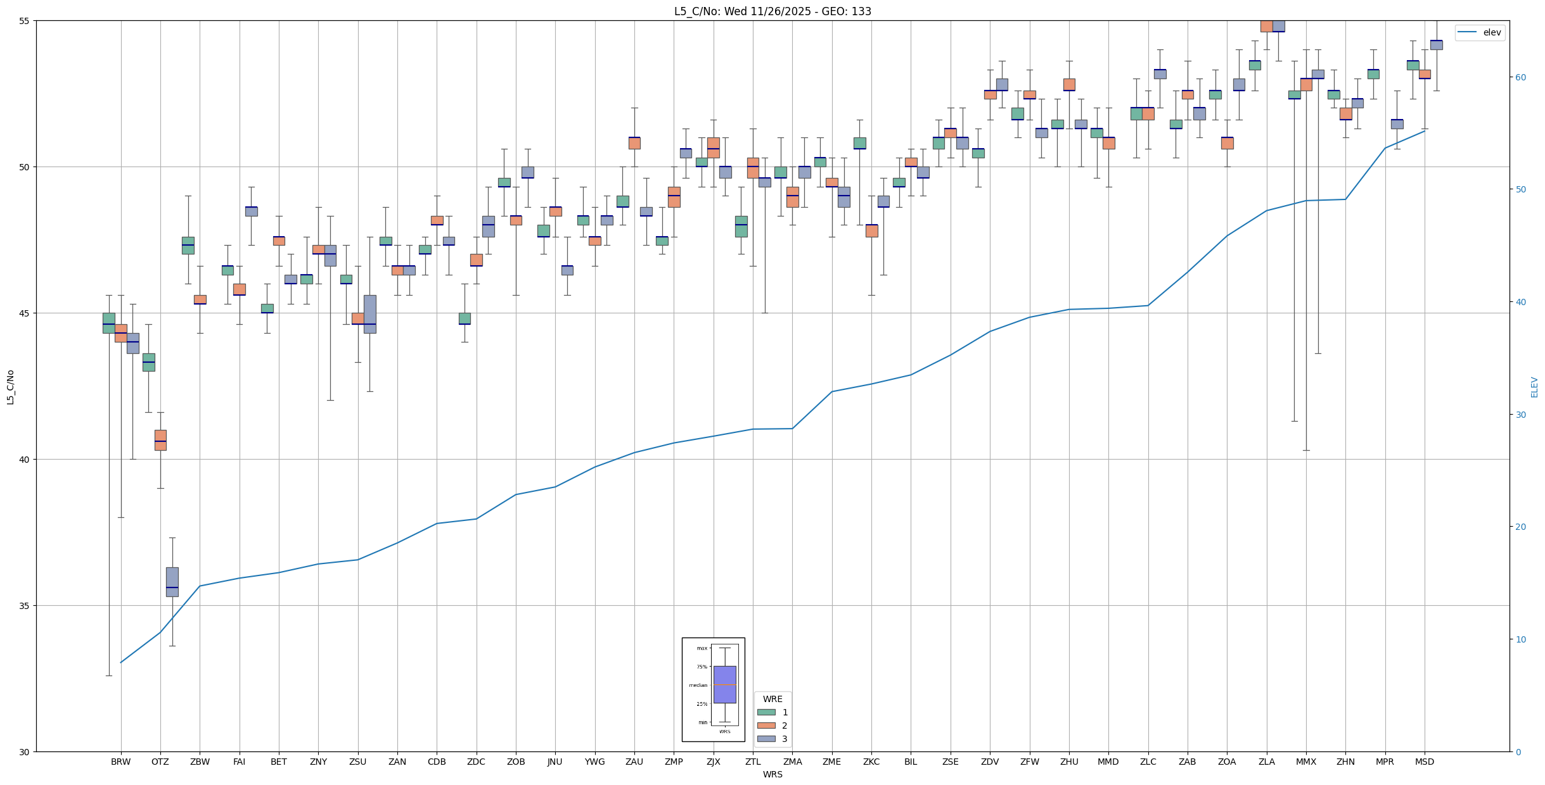Click the 60 tick on right elevation axis
Viewport: 1545px width, 785px height.
coord(1520,77)
